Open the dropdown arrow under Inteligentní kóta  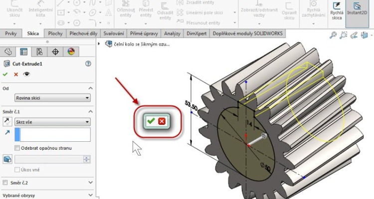click(40, 24)
